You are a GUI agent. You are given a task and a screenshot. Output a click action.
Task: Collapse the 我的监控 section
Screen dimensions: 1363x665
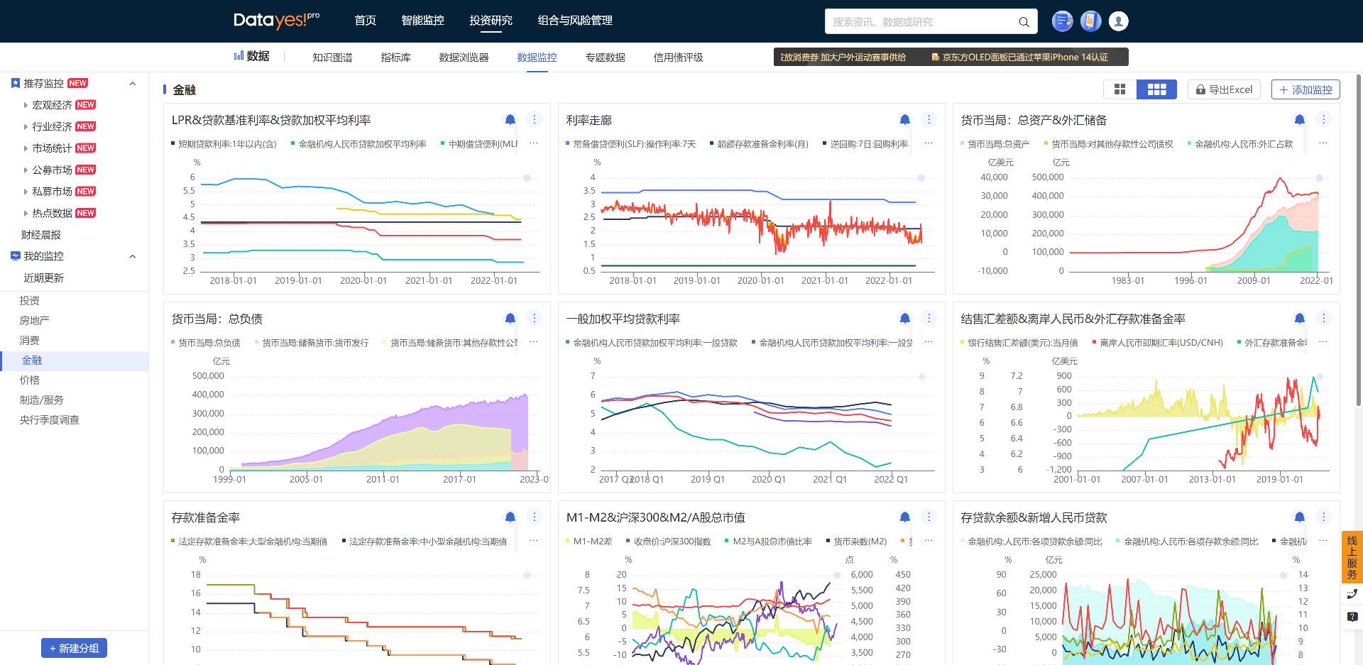click(x=132, y=256)
